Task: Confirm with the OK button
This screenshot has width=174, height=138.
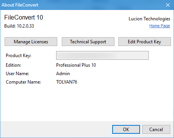Action: [x=126, y=130]
